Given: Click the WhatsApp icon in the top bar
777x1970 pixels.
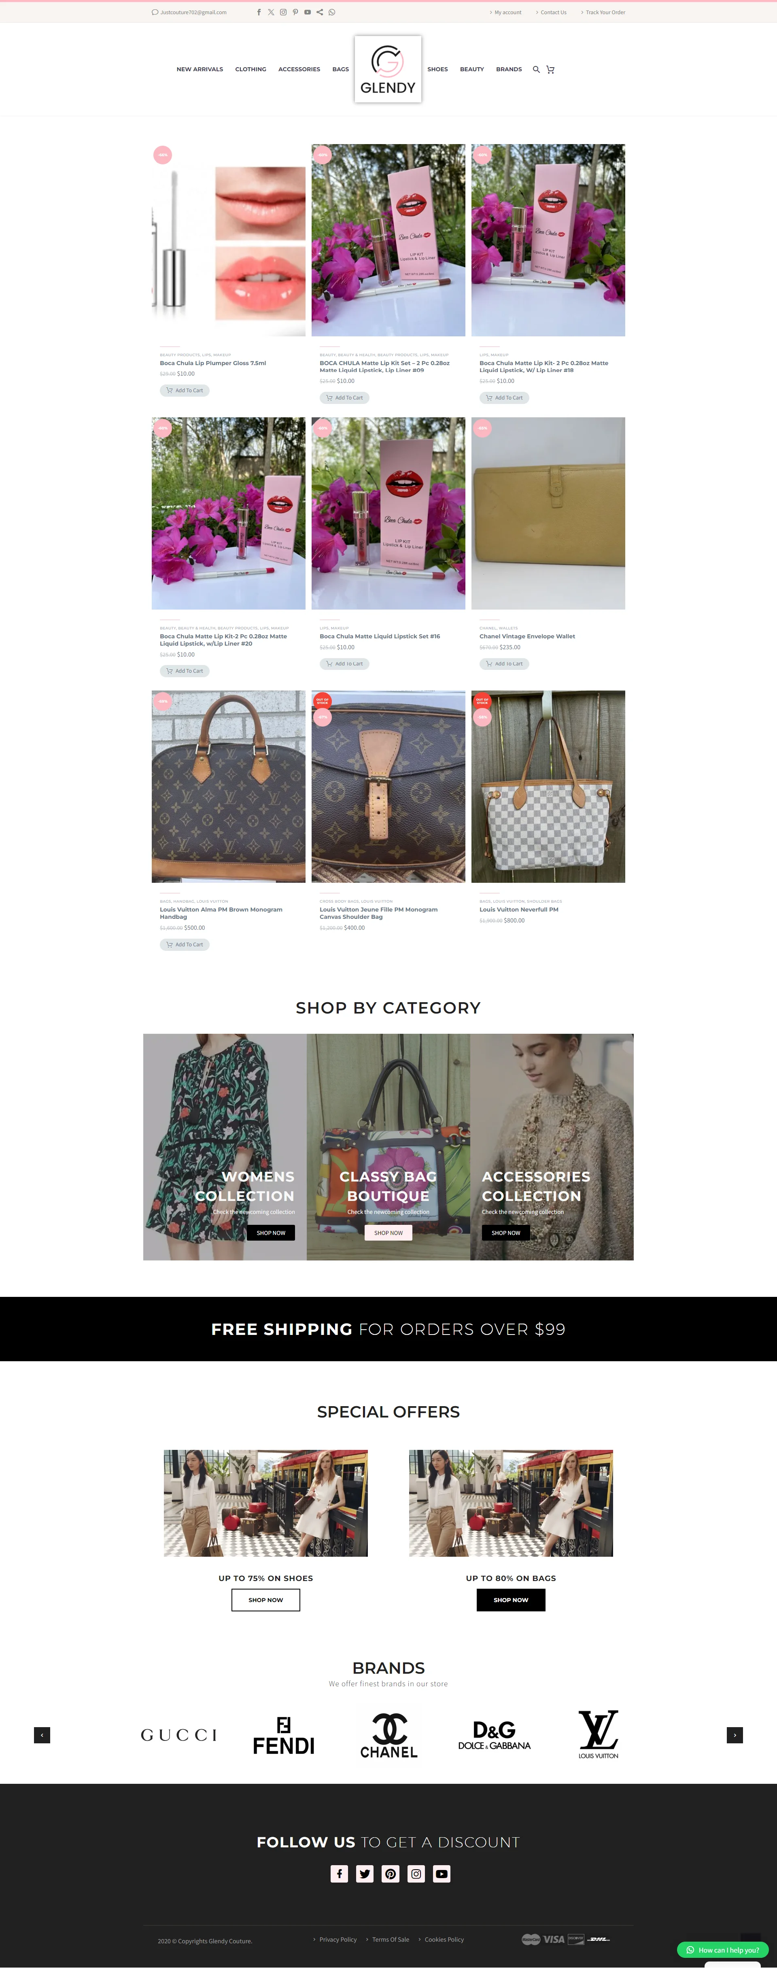Looking at the screenshot, I should 332,12.
